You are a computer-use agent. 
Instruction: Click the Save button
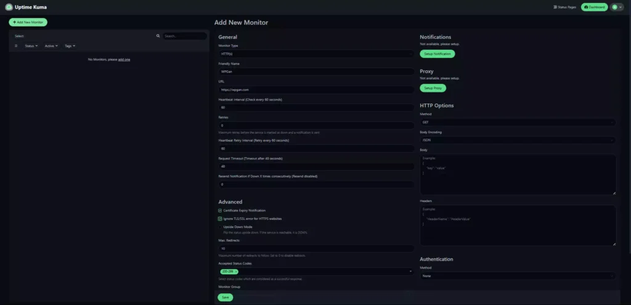226,298
